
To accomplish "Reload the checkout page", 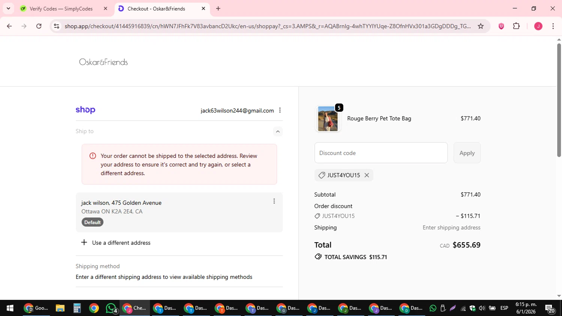I will (x=39, y=26).
